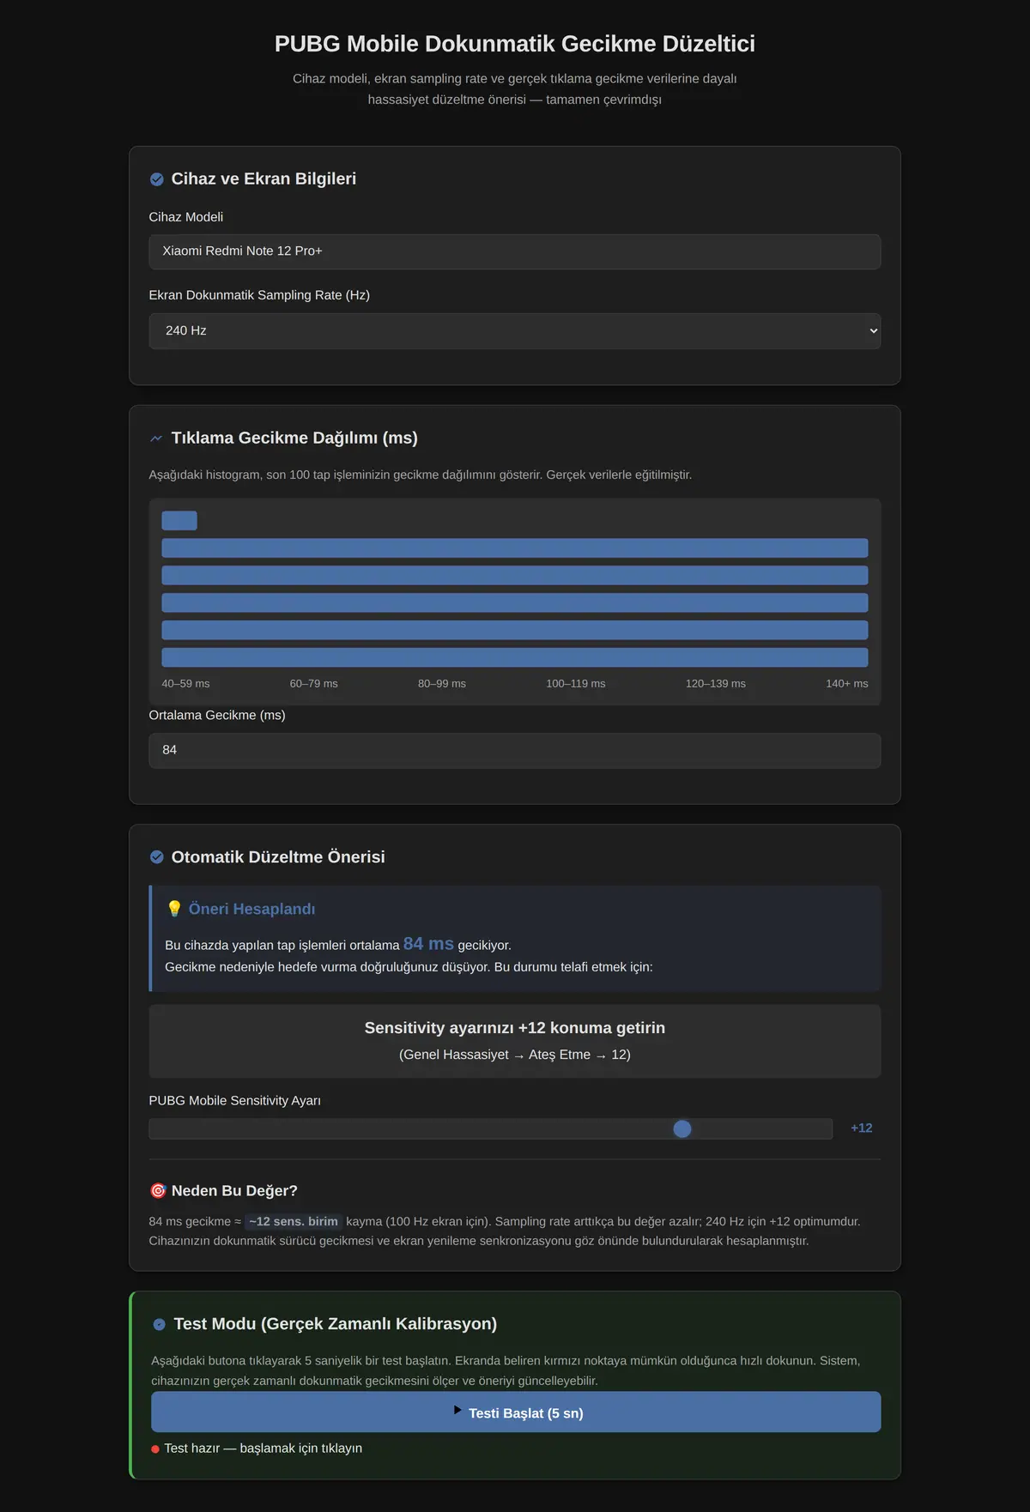The image size is (1030, 1512).
Task: Click the ~12 sens. birim highlighted tag
Action: pos(294,1222)
